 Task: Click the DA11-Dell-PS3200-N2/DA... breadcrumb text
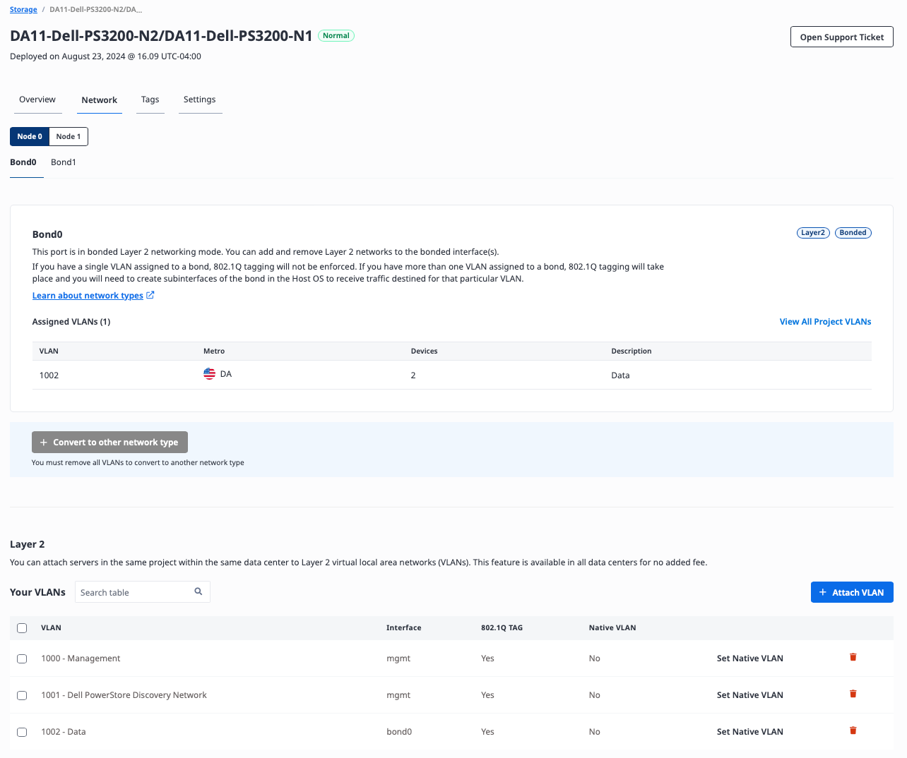point(95,9)
